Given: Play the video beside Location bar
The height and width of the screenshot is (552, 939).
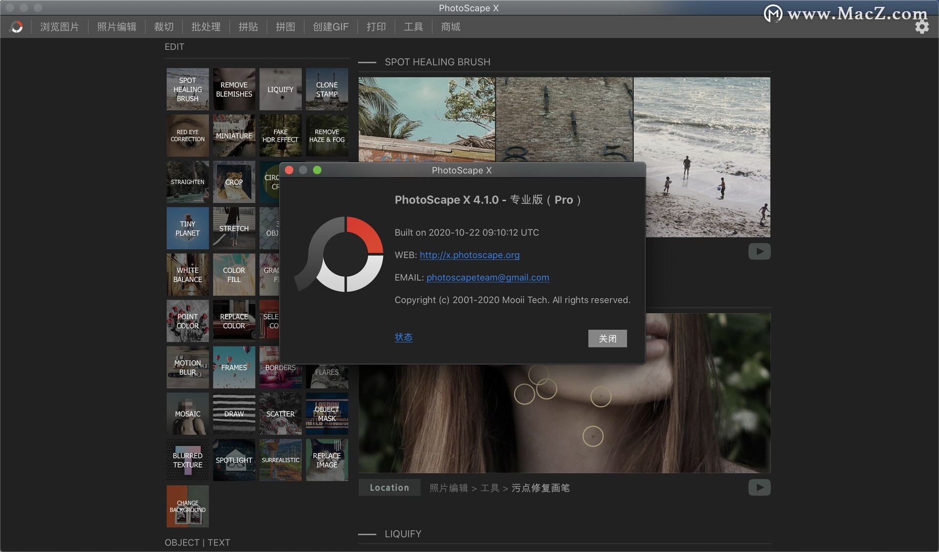Looking at the screenshot, I should (760, 487).
